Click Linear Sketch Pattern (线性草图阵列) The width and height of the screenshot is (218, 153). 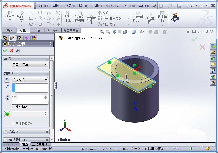pyautogui.click(x=110, y=19)
